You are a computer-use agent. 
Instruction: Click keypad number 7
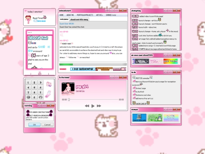pos(28,92)
